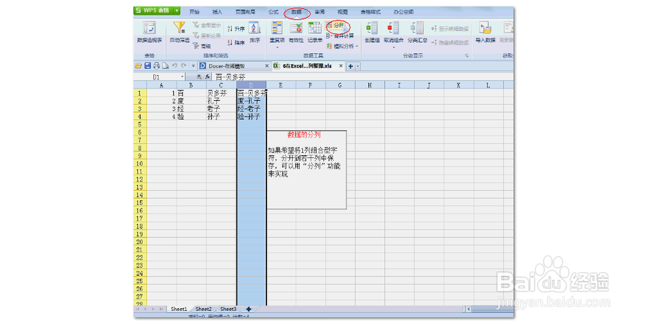Open the 记录单 record form
The width and height of the screenshot is (647, 325).
315,32
